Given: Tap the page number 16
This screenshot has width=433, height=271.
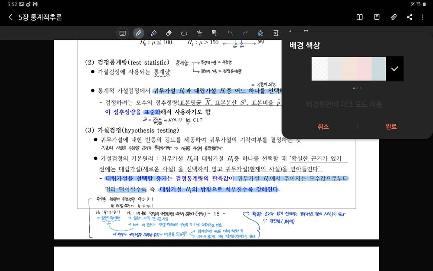Looking at the screenshot, I should click(217, 213).
